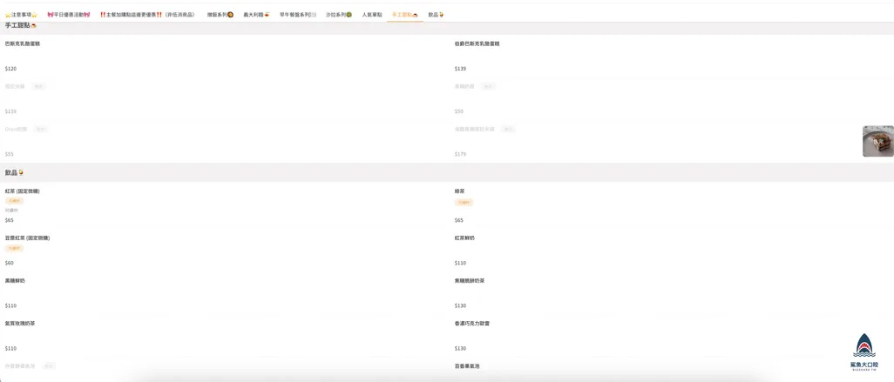Open the 早午餐盤系列 tab

(298, 14)
